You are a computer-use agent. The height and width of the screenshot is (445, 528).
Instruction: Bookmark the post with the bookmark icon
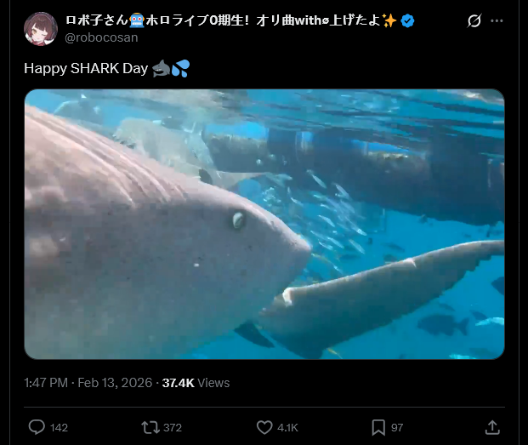point(378,427)
